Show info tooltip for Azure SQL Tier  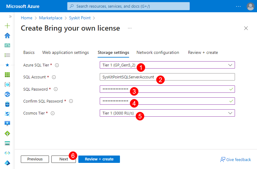coord(57,65)
